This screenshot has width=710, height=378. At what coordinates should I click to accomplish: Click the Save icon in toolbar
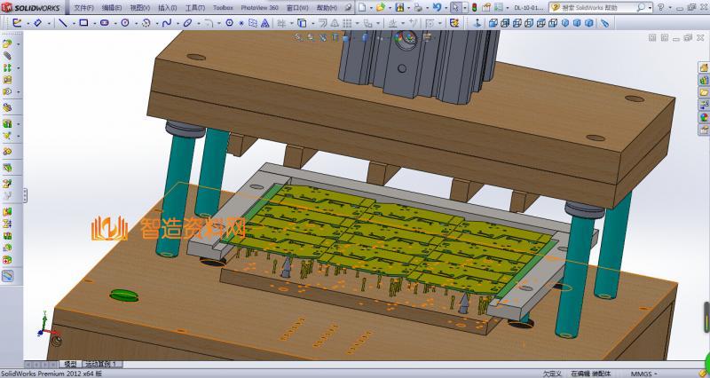(x=401, y=7)
